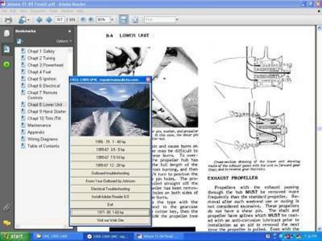The width and height of the screenshot is (322, 241).
Task: Click the Wiring Diagrams bookmark icon
Action: pos(23,139)
